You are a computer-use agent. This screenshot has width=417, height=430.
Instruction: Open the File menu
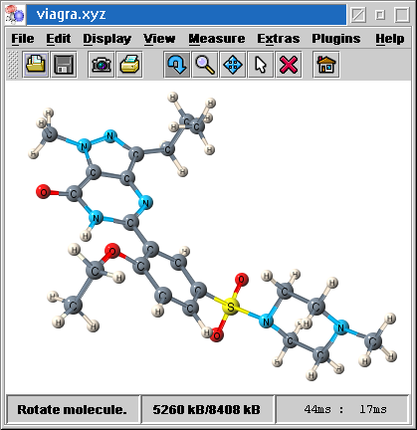(23, 39)
